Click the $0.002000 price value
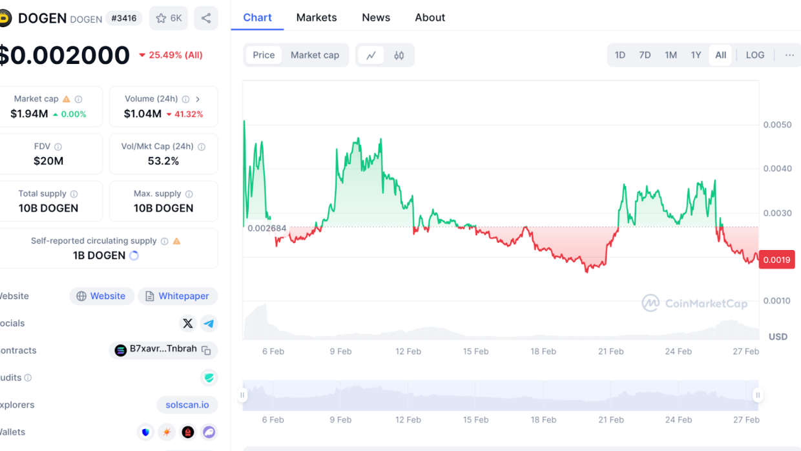The image size is (801, 451). 64,55
